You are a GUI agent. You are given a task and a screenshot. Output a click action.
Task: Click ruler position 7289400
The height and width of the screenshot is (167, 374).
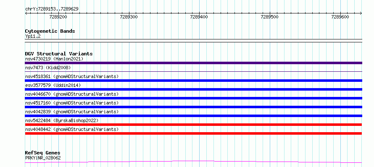pyautogui.click(x=199, y=17)
